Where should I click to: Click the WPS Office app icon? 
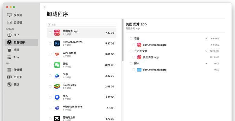pyautogui.click(x=57, y=54)
